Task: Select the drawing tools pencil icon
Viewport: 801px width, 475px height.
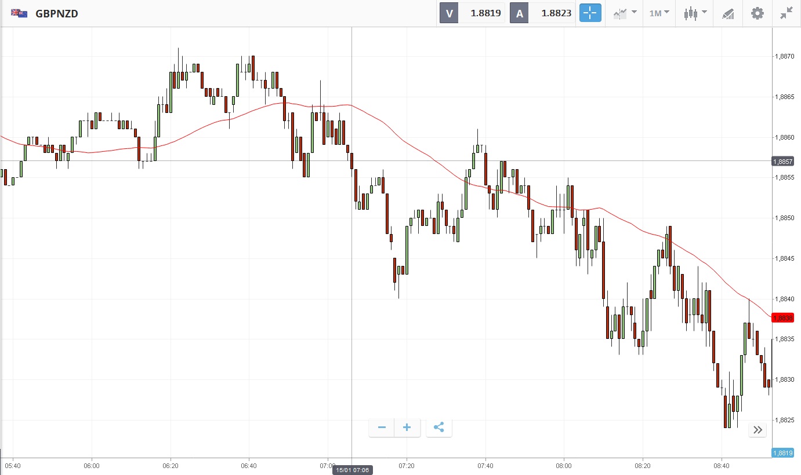Action: coord(727,13)
